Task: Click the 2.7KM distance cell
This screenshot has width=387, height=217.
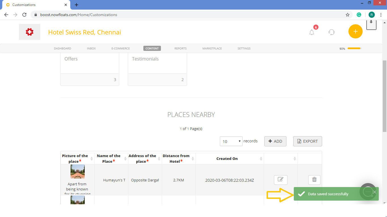Action: [x=178, y=180]
